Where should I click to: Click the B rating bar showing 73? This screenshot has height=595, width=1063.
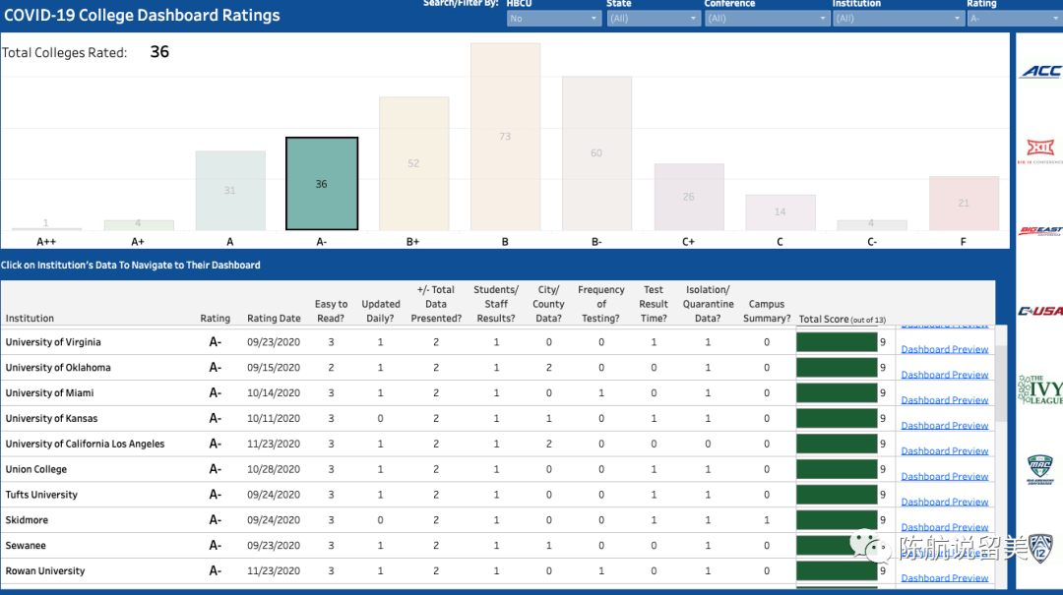point(505,137)
